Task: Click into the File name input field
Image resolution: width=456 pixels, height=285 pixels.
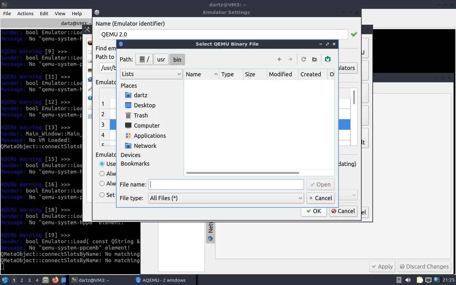Action: pyautogui.click(x=226, y=184)
